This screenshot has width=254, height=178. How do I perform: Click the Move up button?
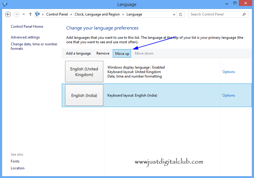pos(122,53)
